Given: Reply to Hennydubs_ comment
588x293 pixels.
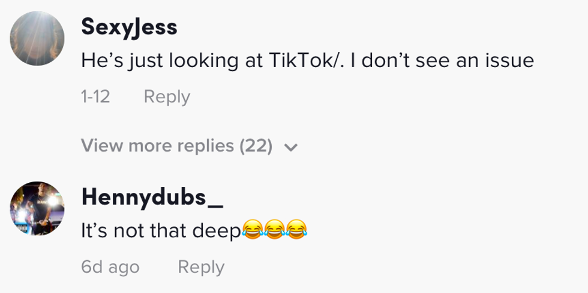Looking at the screenshot, I should [x=201, y=267].
